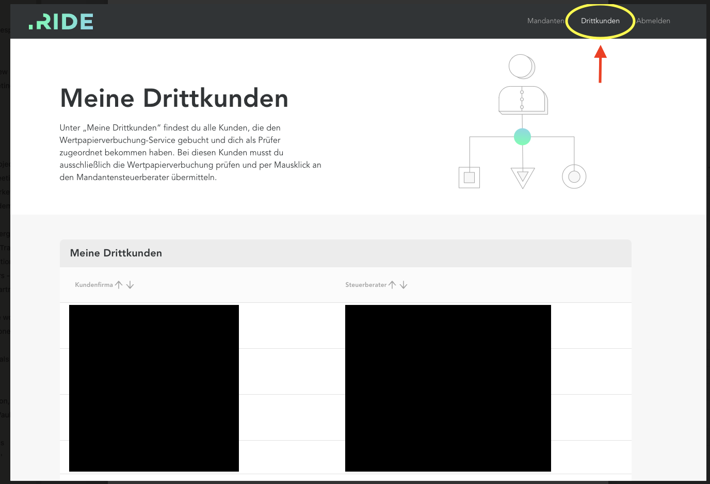Sort Steuerberater descending with down arrow

click(x=404, y=285)
